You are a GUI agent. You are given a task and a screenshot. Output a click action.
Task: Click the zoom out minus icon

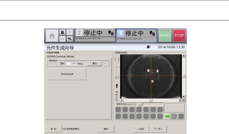pos(117,59)
